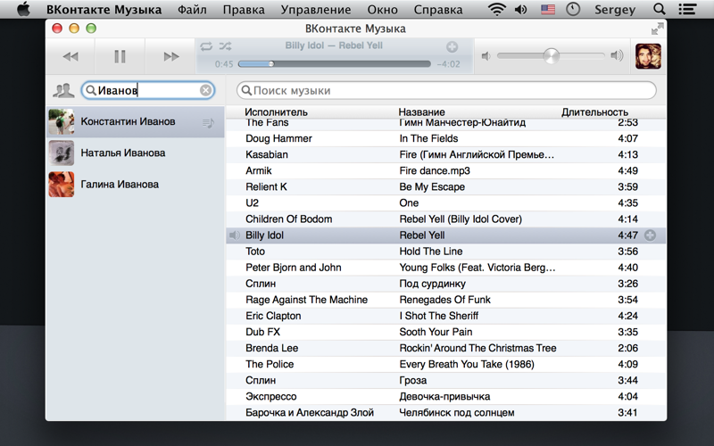Image resolution: width=714 pixels, height=446 pixels.
Task: Open user profile avatar
Action: [x=648, y=56]
